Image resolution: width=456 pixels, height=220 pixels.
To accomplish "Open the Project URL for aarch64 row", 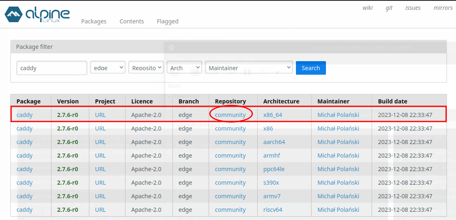I will coord(100,142).
